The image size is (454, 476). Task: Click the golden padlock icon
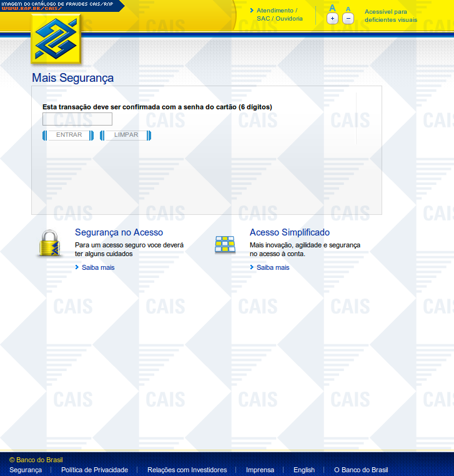coord(49,244)
